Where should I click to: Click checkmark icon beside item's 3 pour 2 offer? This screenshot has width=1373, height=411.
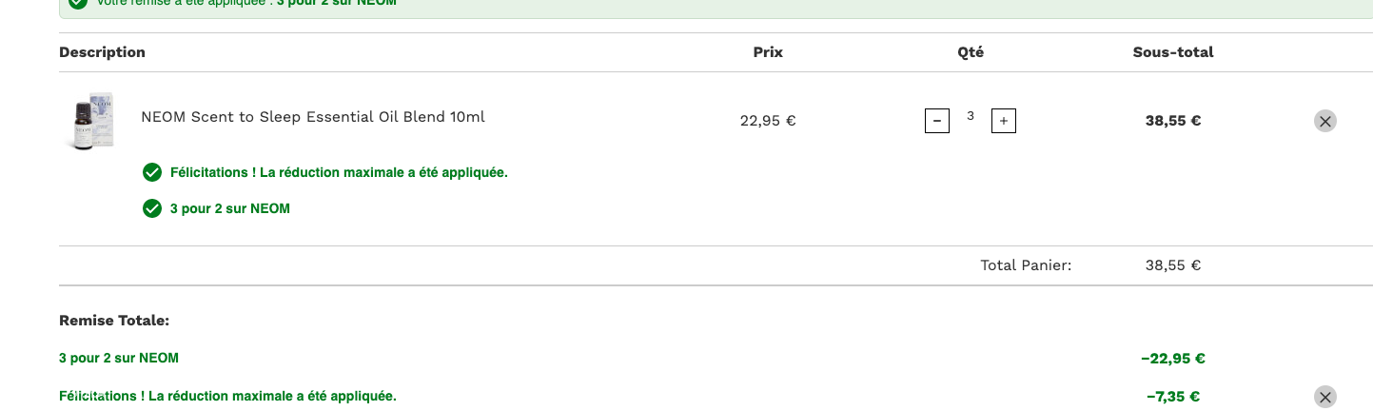(x=151, y=208)
